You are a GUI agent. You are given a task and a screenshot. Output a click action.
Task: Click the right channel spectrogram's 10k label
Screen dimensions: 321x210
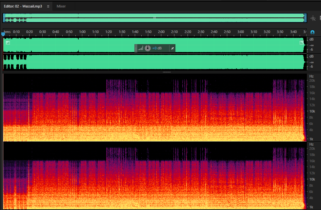click(312, 179)
